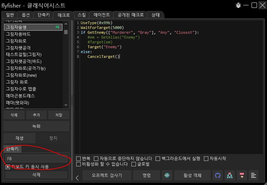The width and height of the screenshot is (267, 185).
Task: Minimize the 클래식어시스트 window
Action: (x=246, y=5)
